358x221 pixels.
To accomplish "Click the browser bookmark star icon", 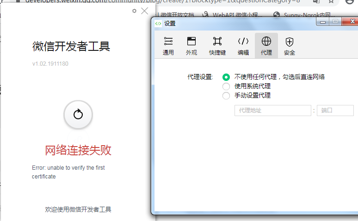I will point(331,1).
